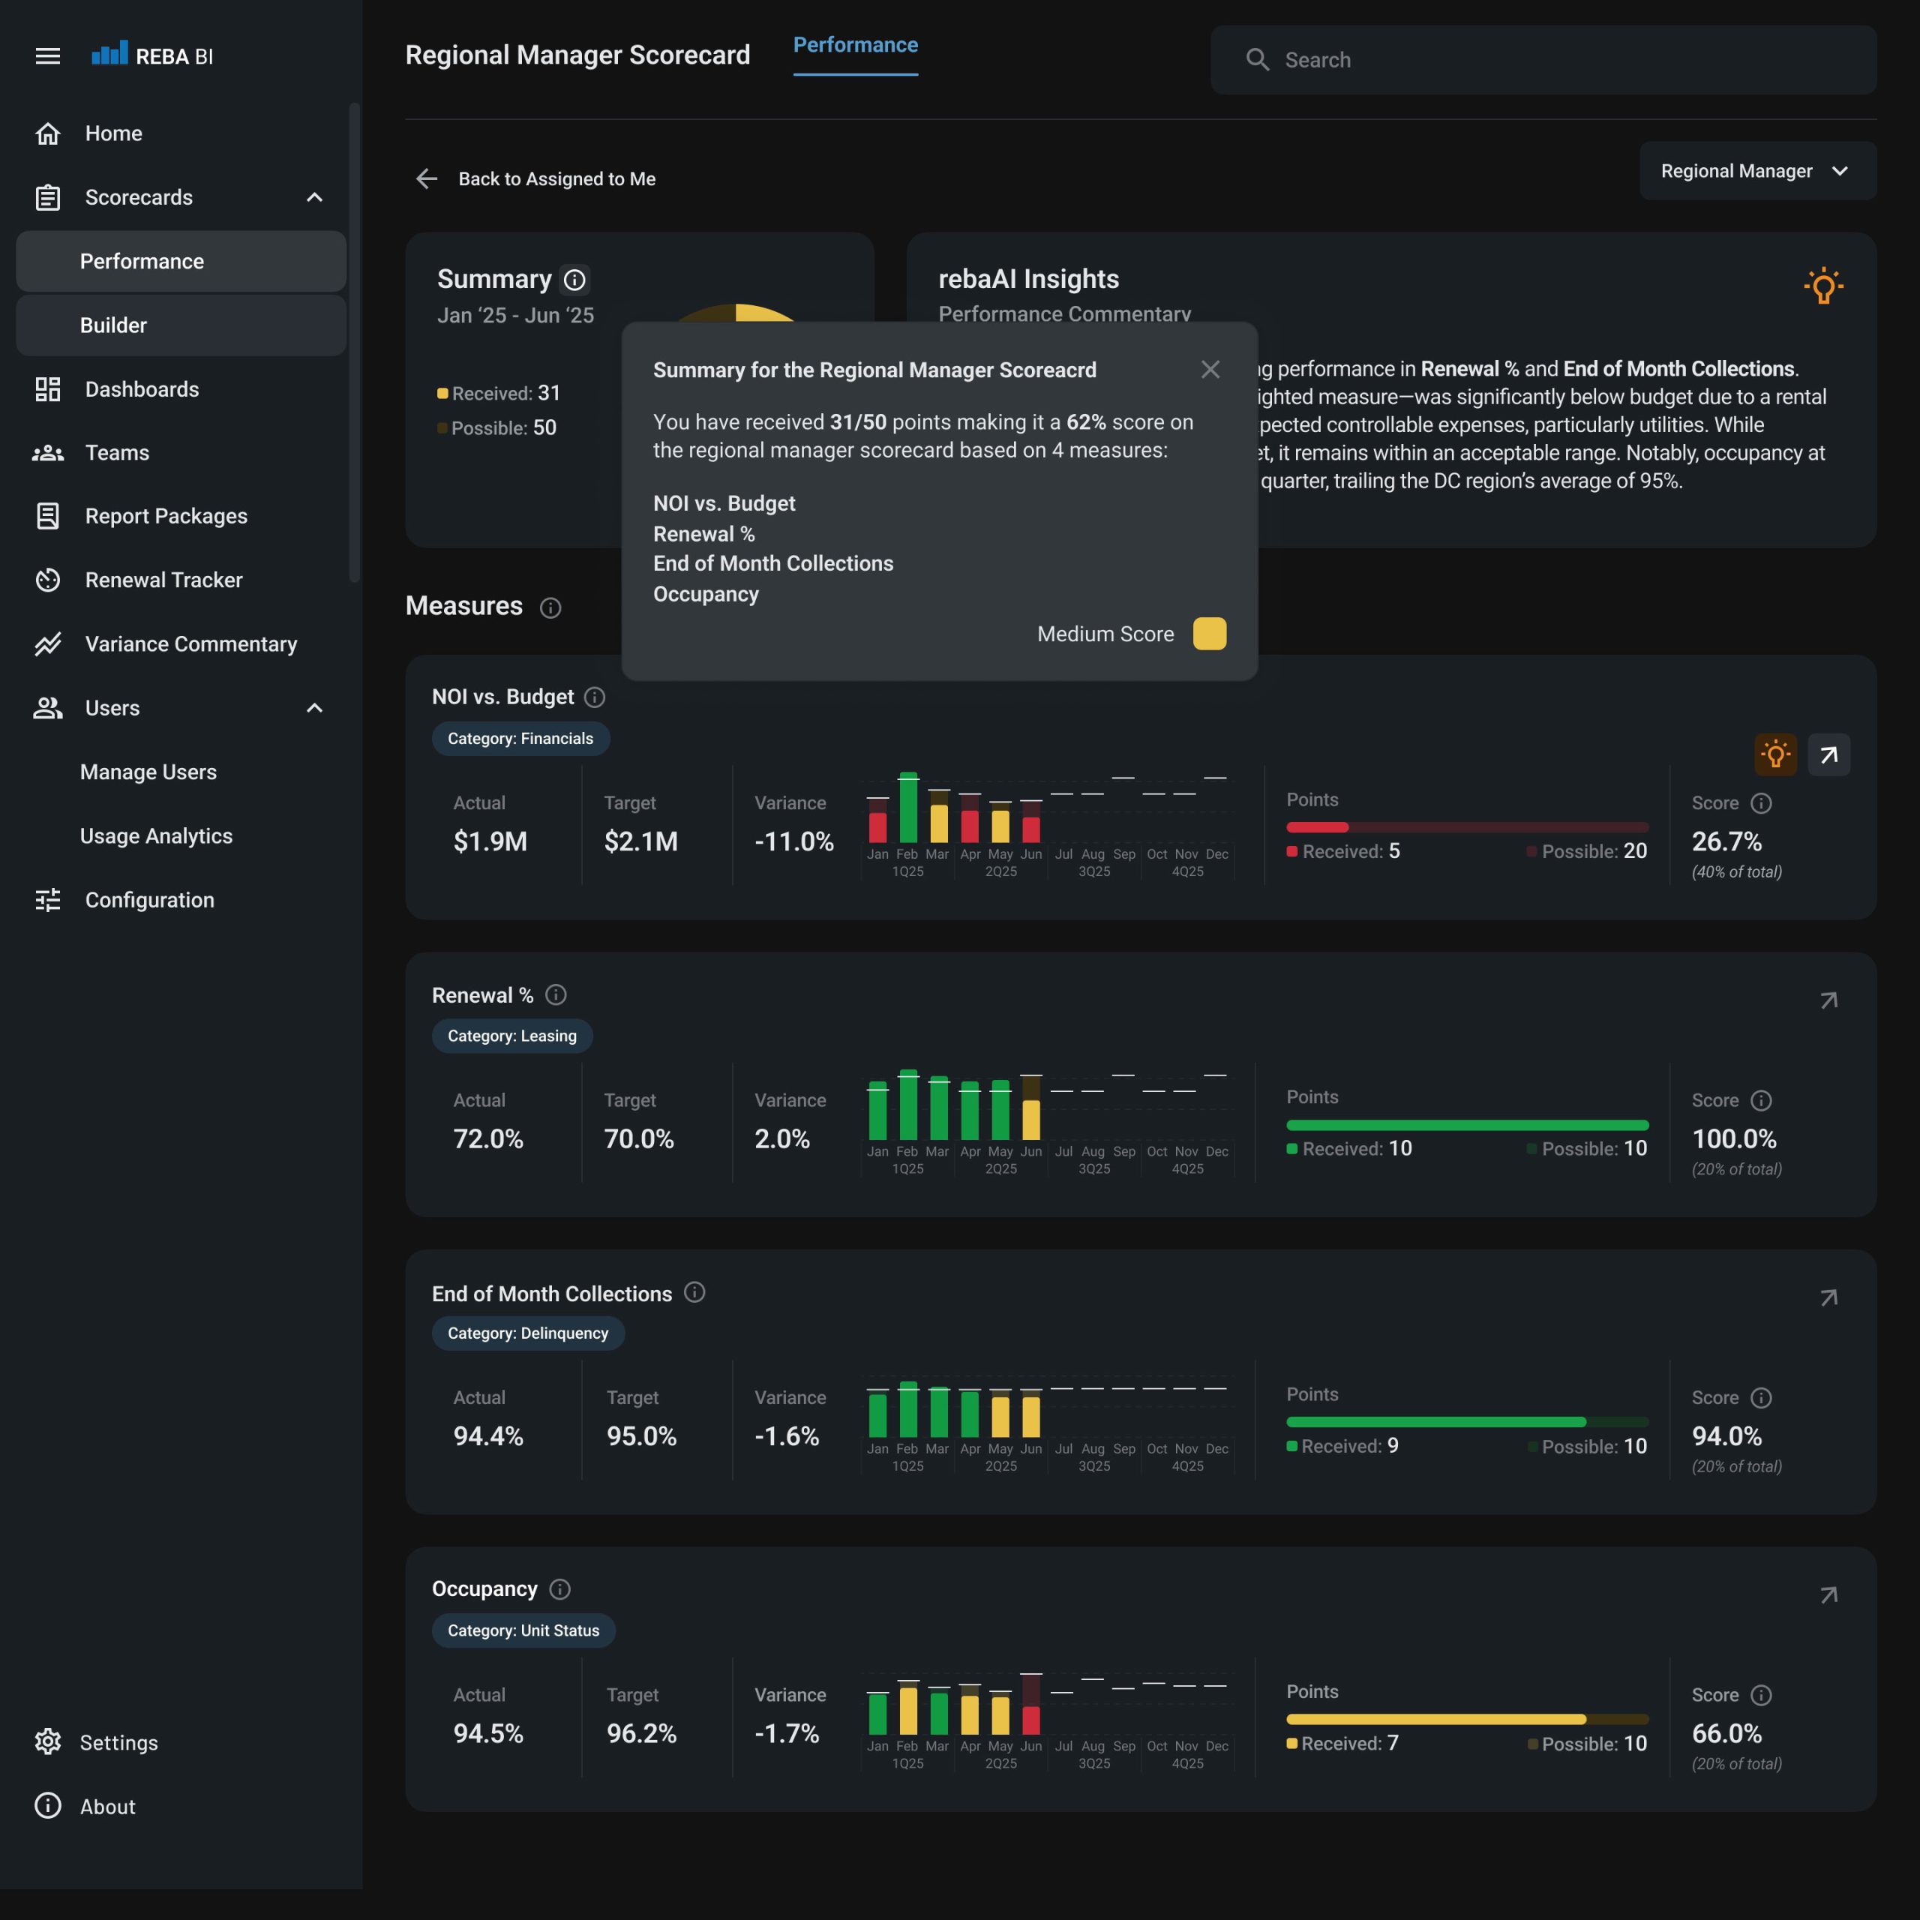The image size is (1920, 1920).
Task: Click the Renewal % green points bar
Action: (1467, 1125)
